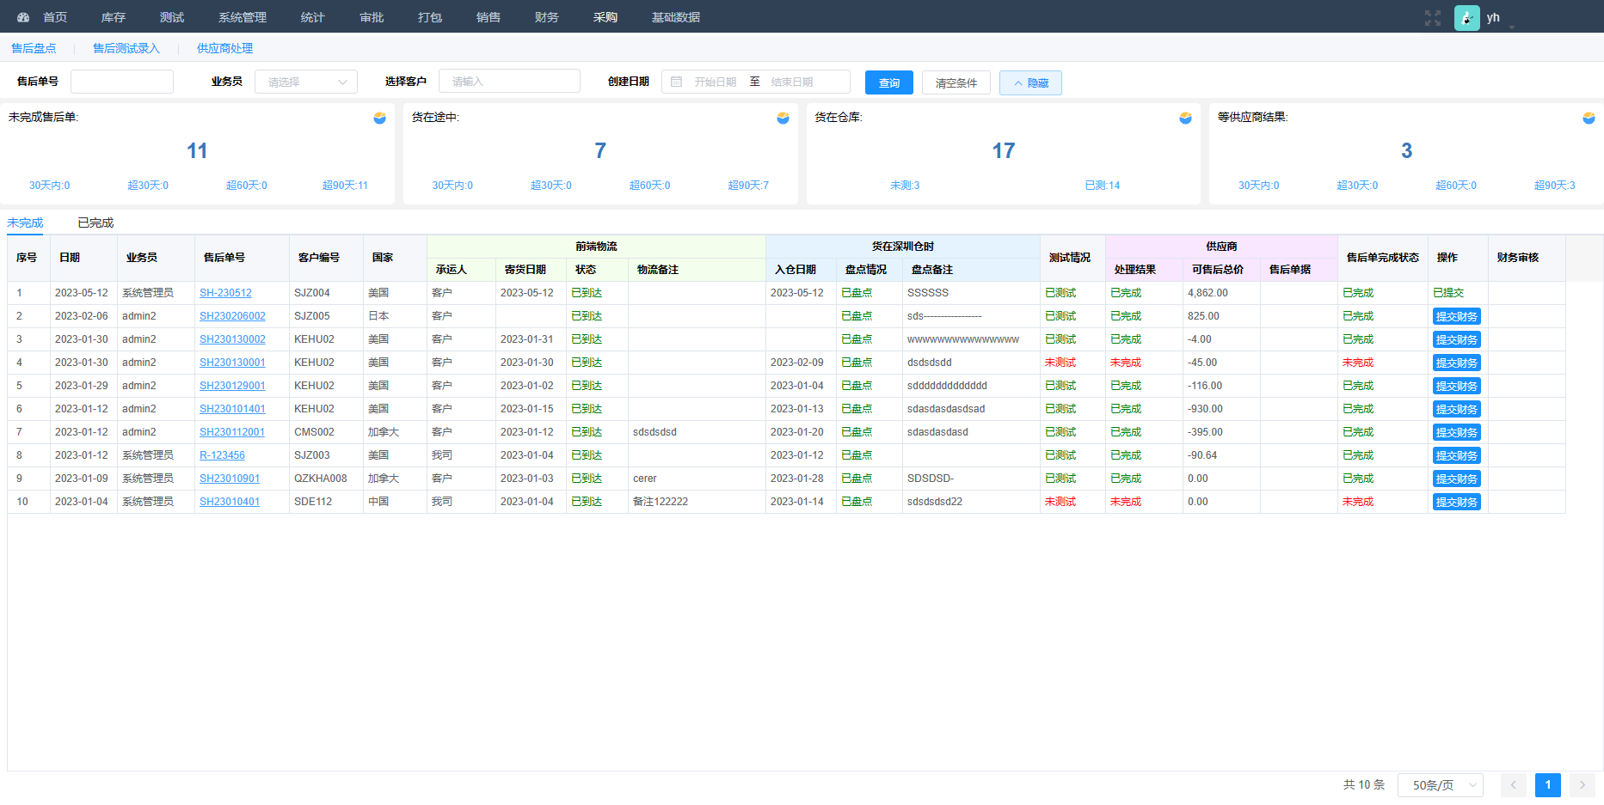This screenshot has width=1604, height=805.
Task: Click 提交财务 for order SH230129001
Action: [x=1456, y=386]
